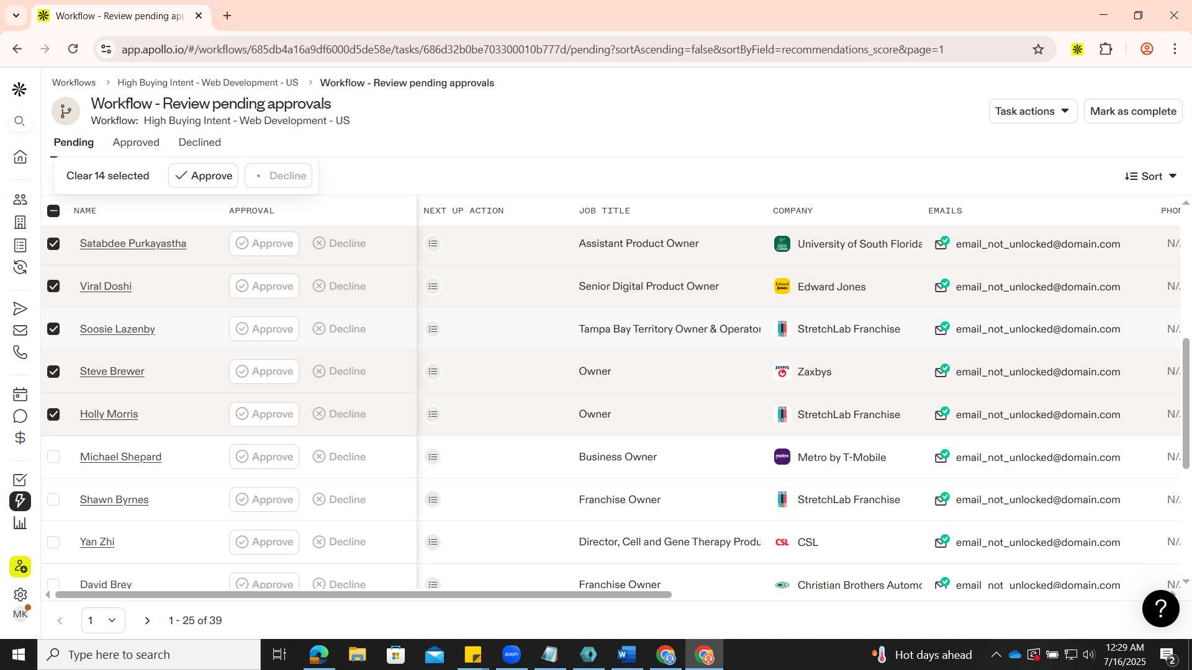Open the search icon in sidebar

tap(19, 121)
